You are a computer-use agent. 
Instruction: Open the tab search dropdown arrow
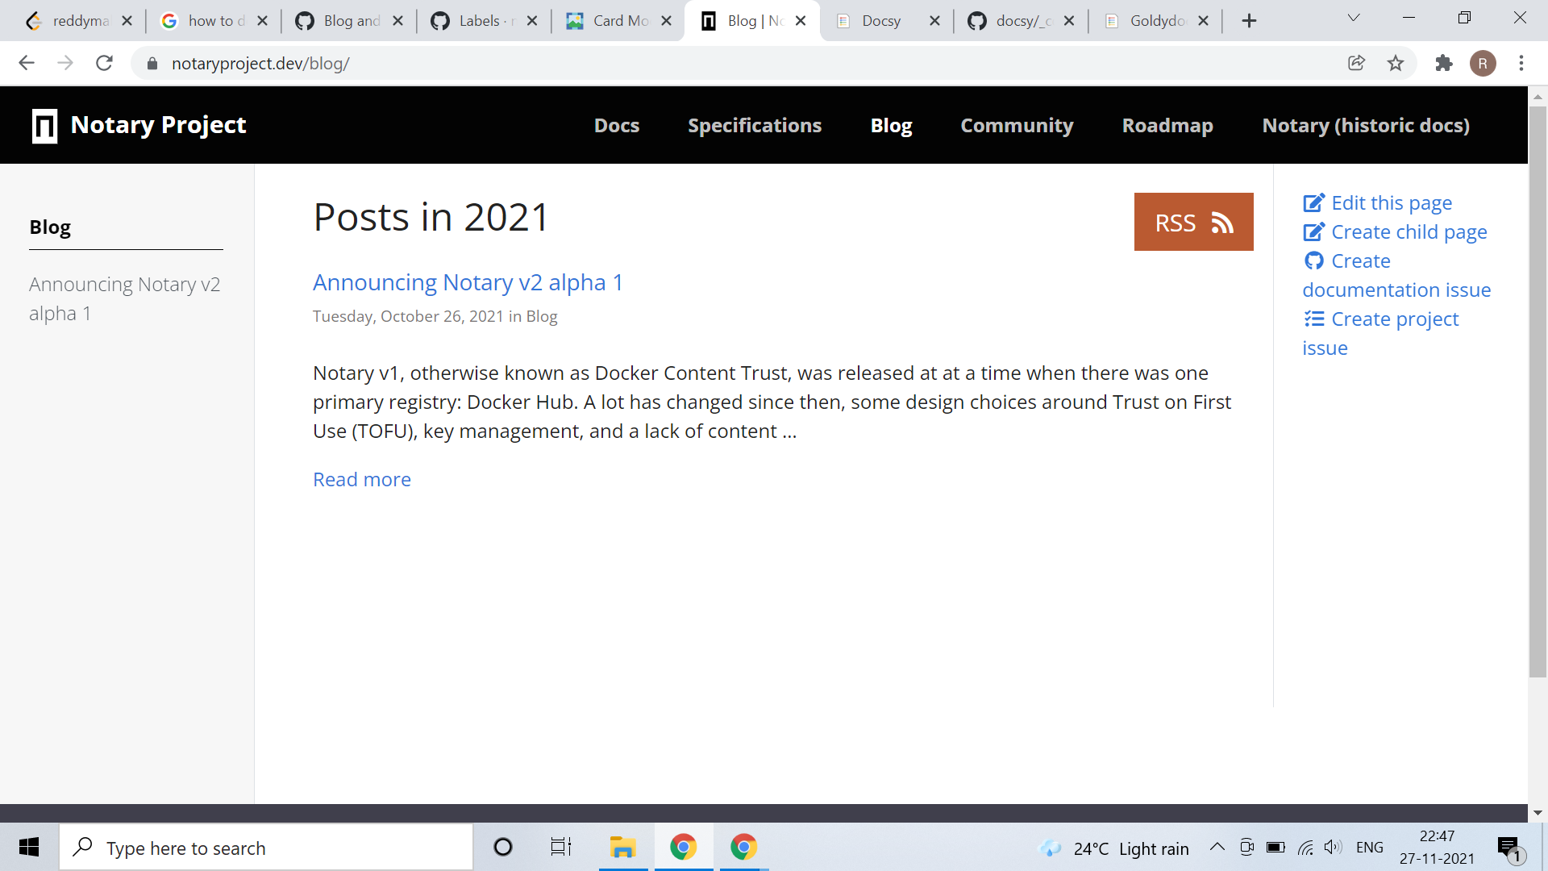click(x=1354, y=17)
